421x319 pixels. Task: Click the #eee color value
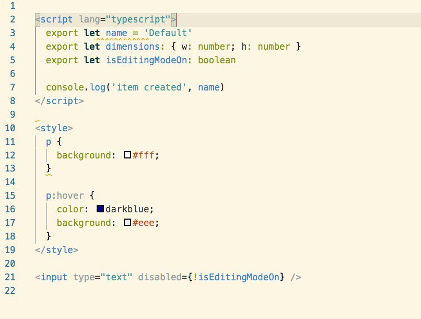pyautogui.click(x=143, y=223)
